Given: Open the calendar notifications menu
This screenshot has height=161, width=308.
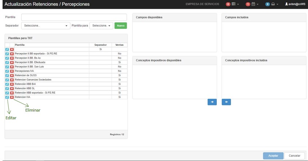Looking at the screenshot, I should tap(252, 4).
